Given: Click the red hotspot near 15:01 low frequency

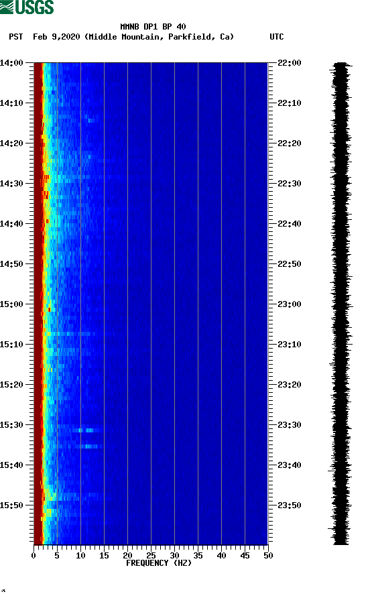Looking at the screenshot, I should pos(49,310).
